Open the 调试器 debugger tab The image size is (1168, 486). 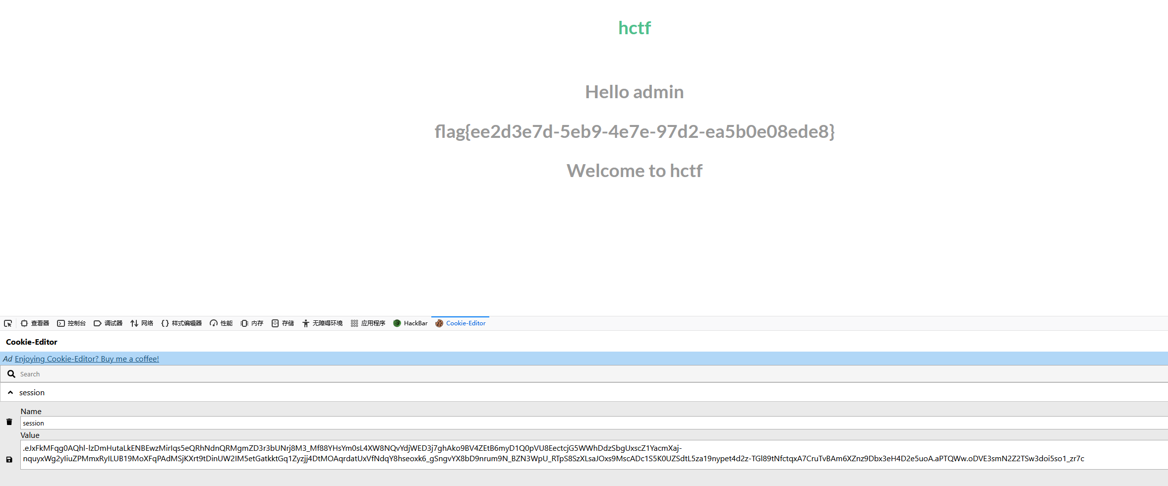pyautogui.click(x=108, y=323)
